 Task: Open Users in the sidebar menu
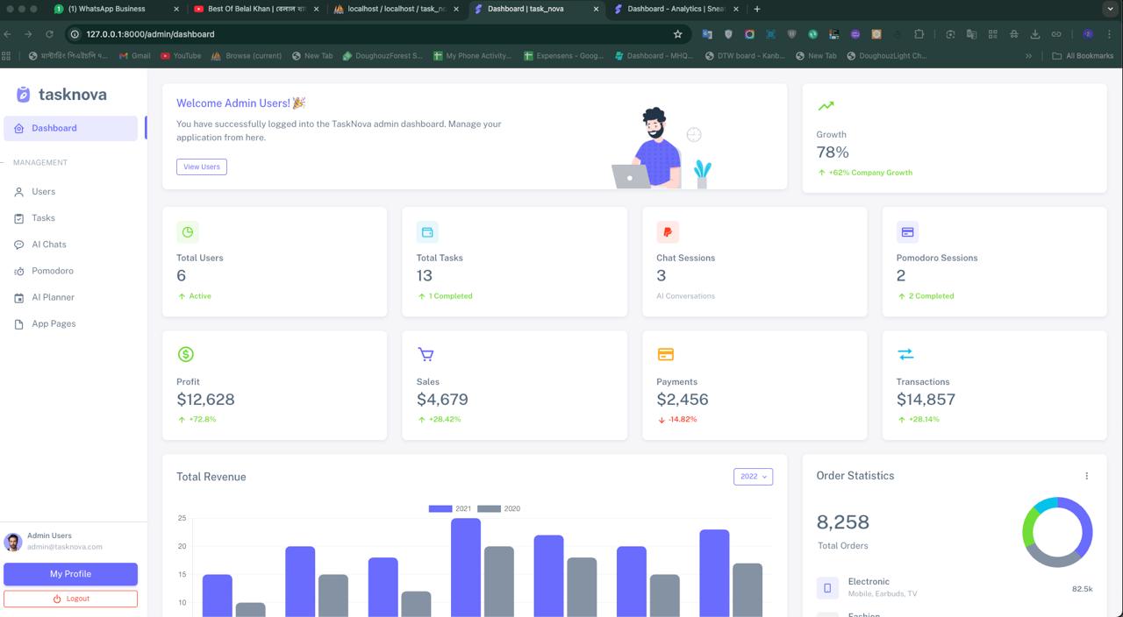pos(43,191)
